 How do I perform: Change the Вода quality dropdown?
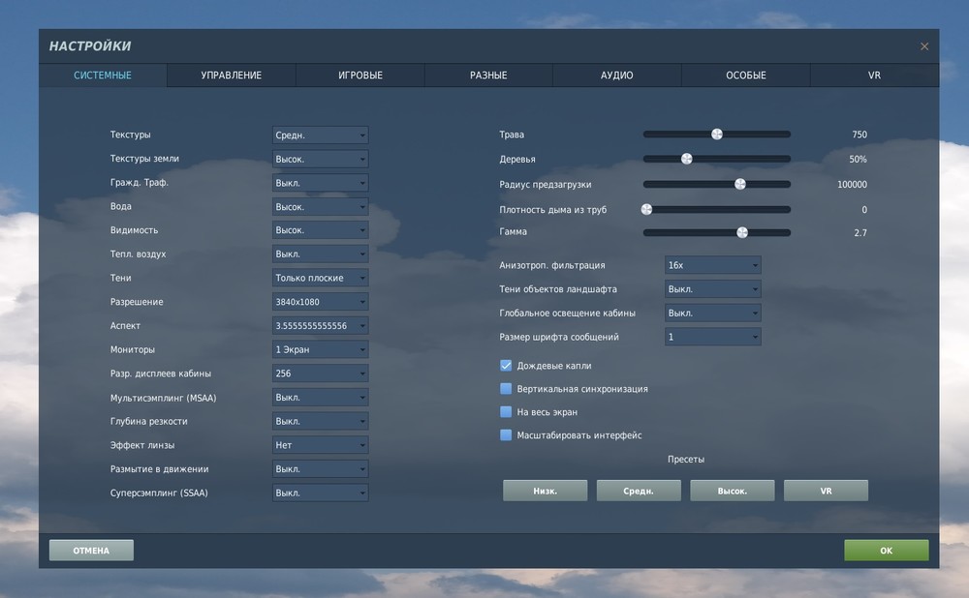tap(320, 207)
